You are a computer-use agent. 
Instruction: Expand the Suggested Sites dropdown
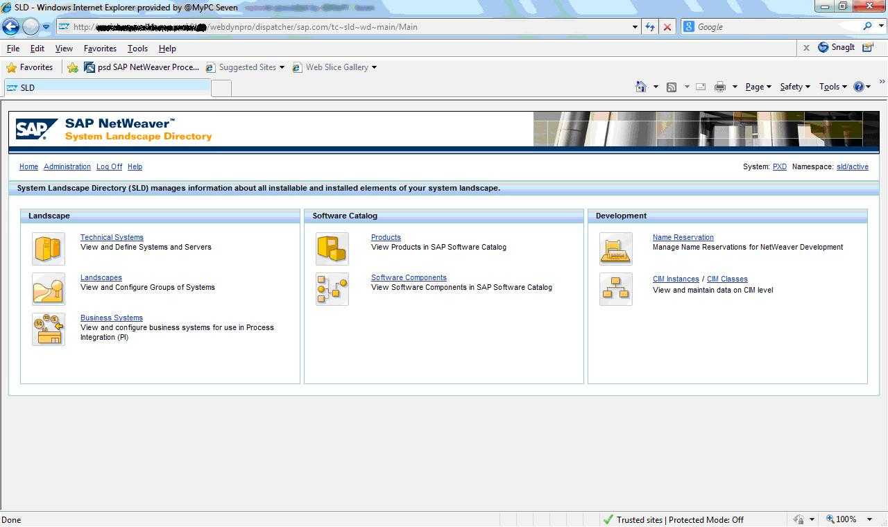(x=282, y=67)
